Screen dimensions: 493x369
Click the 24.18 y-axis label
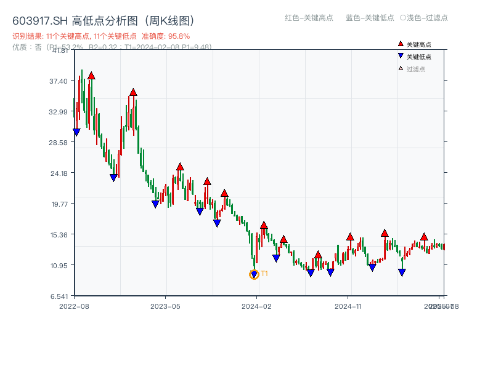(59, 173)
